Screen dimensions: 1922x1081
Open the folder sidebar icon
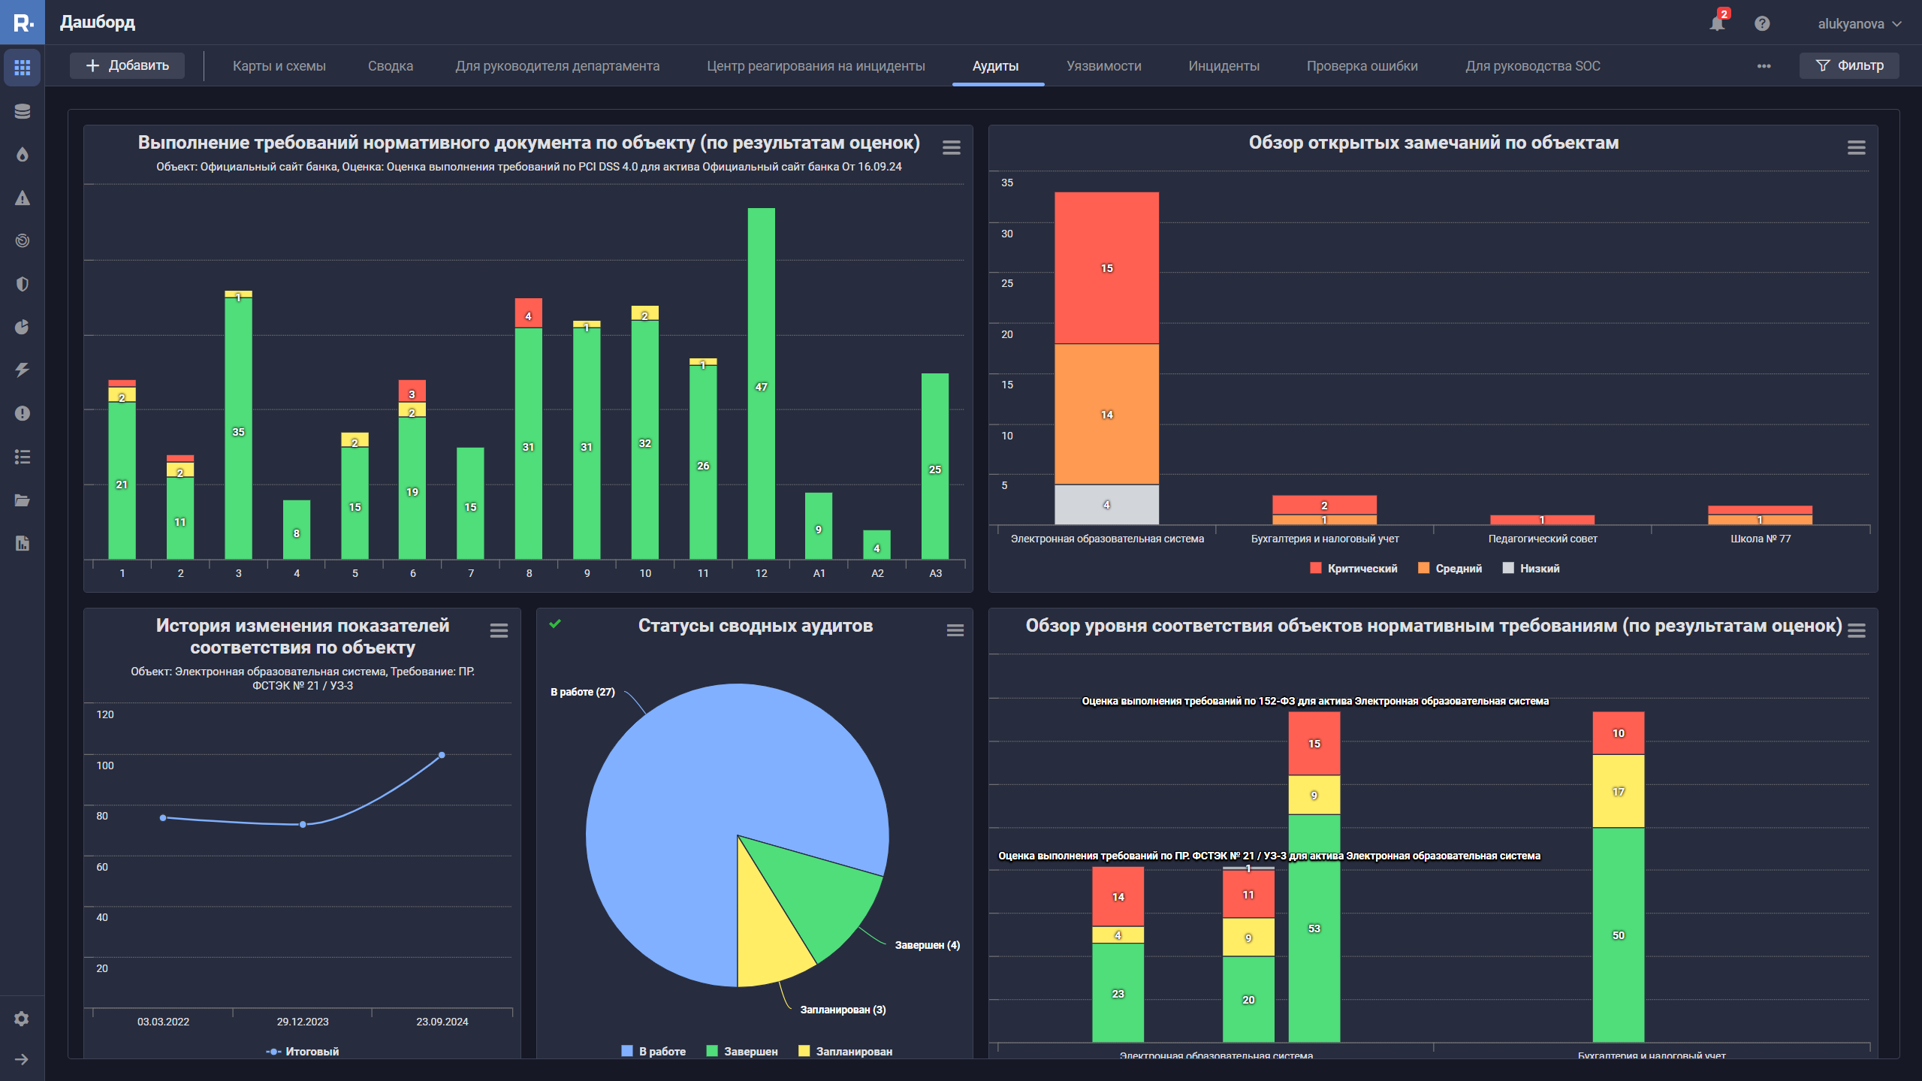tap(22, 500)
